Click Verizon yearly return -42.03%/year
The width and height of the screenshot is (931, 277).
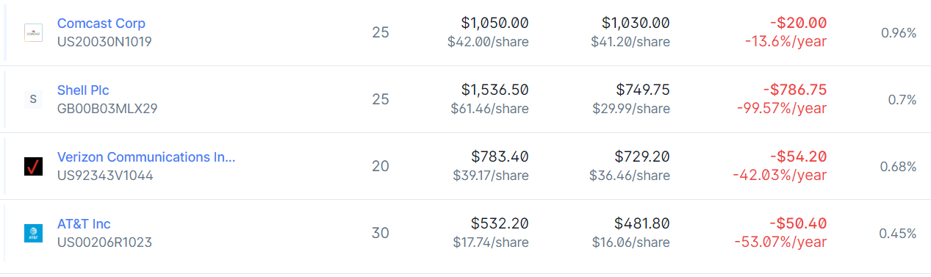click(780, 176)
